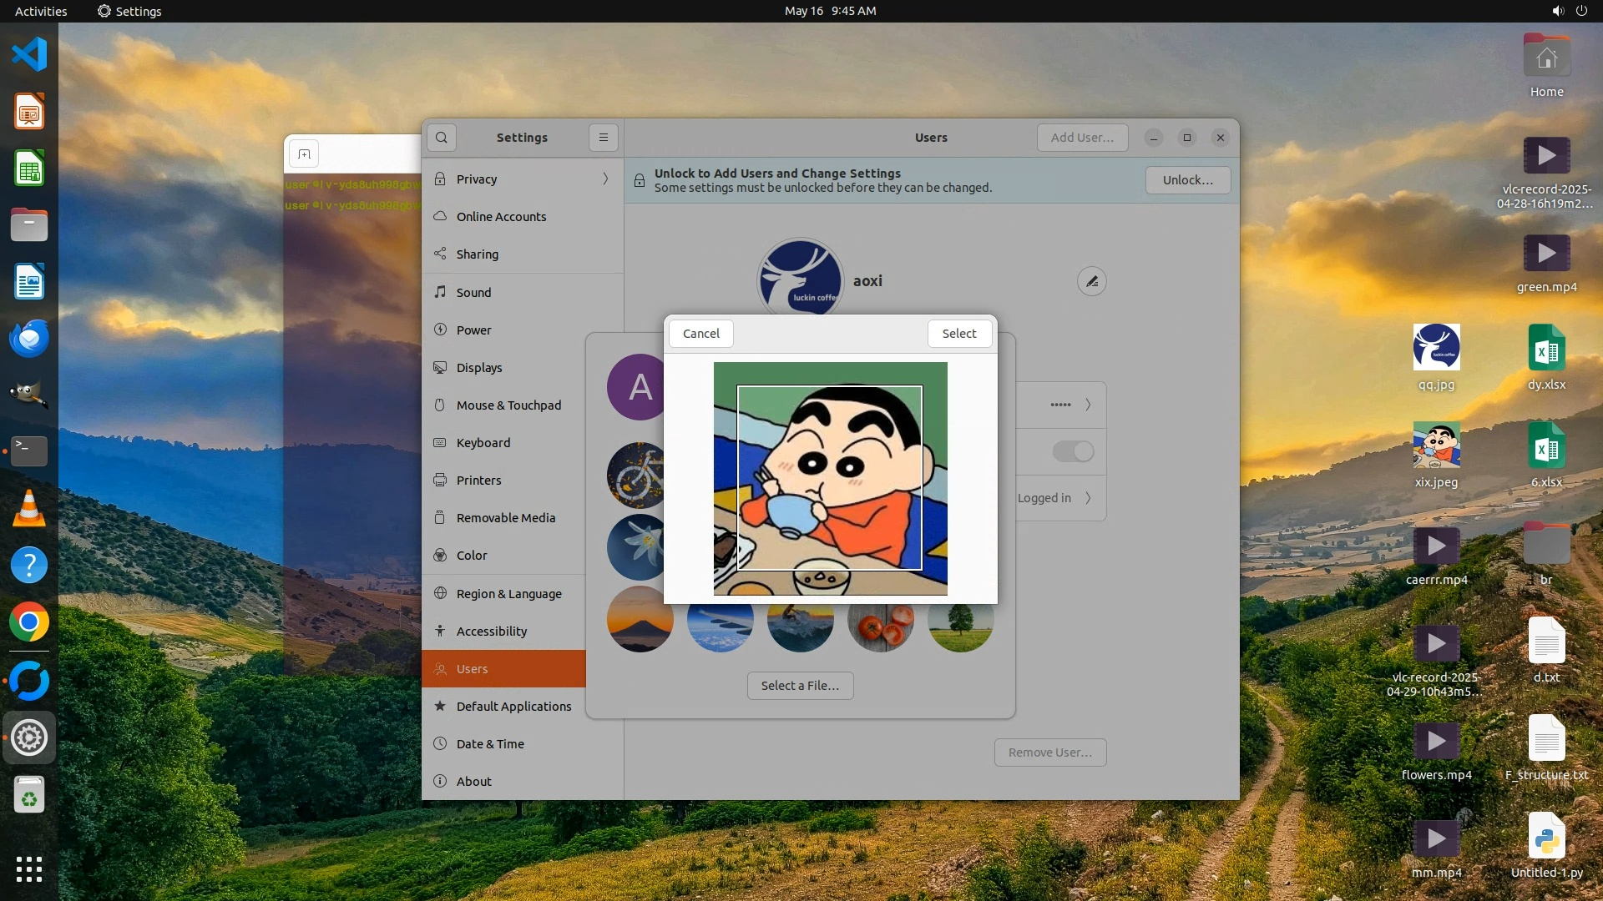The image size is (1603, 901).
Task: Toggle the automatic login switch
Action: click(1073, 451)
